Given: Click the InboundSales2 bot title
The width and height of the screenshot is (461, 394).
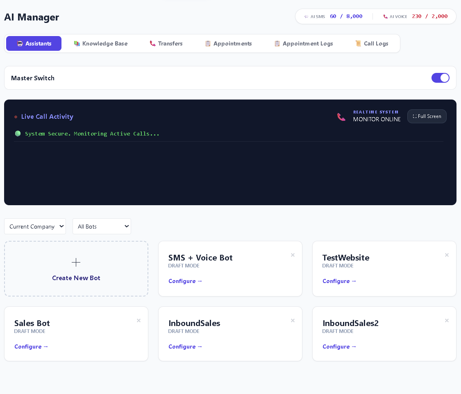Looking at the screenshot, I should [350, 323].
